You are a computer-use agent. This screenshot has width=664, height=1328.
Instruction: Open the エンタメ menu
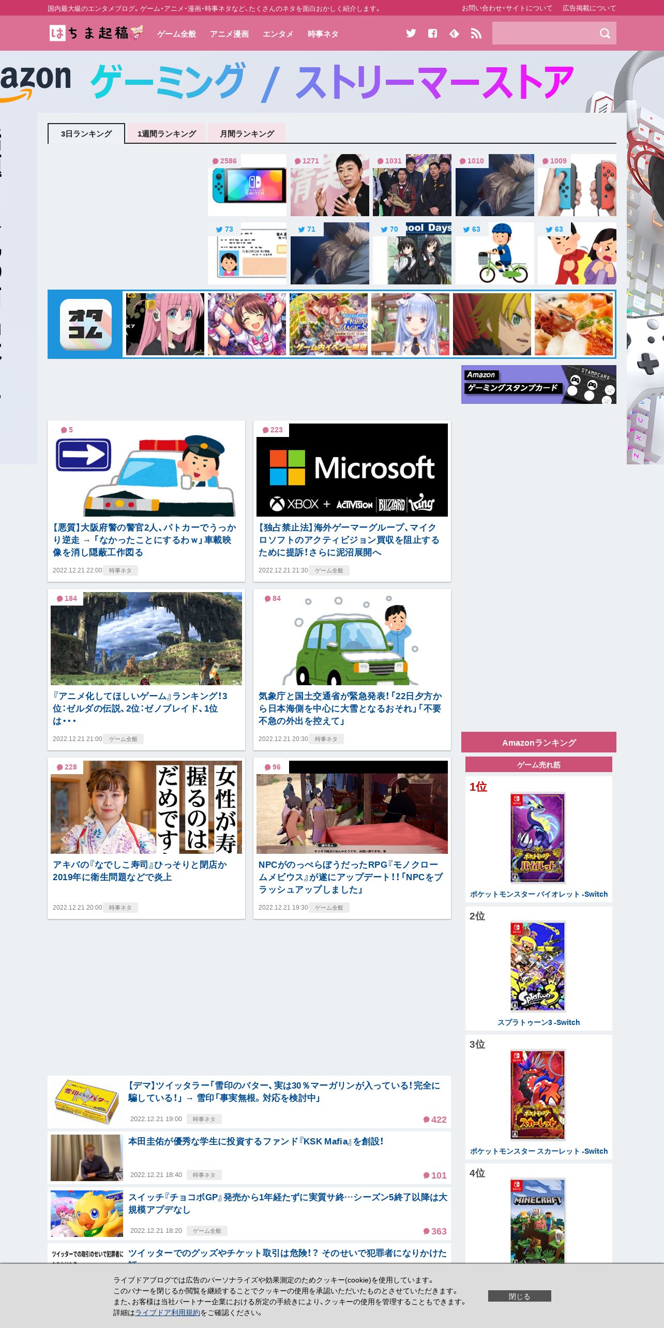coord(278,34)
